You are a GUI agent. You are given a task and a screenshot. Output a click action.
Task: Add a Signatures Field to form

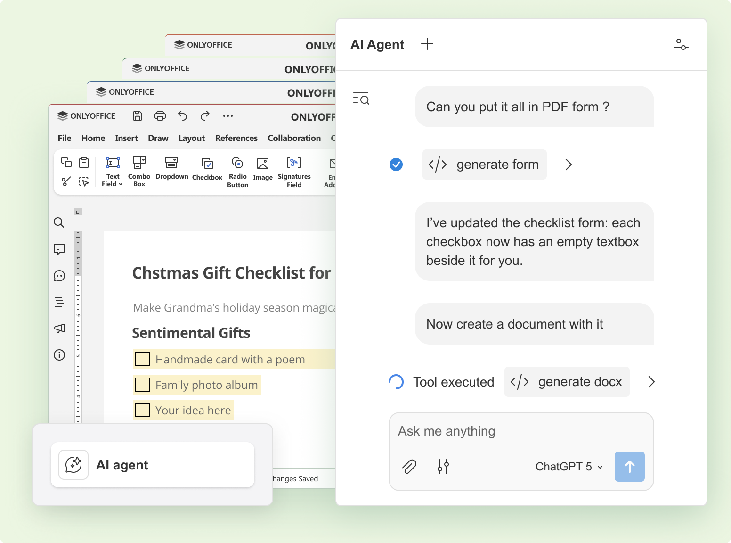point(294,172)
